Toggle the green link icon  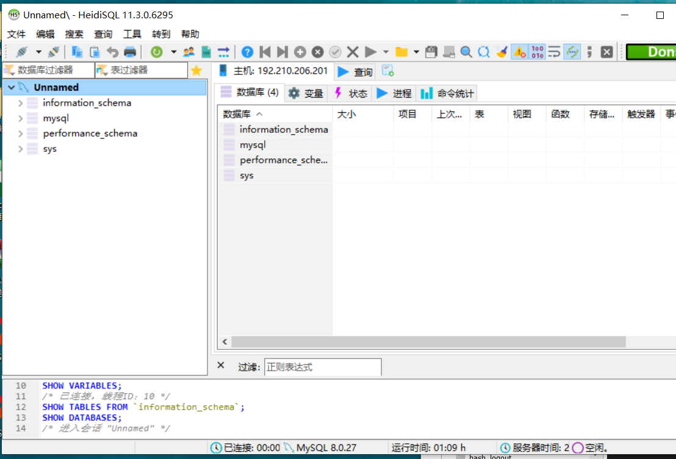tap(572, 52)
